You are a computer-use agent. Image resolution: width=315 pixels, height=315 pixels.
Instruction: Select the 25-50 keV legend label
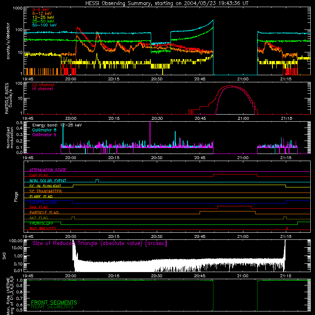[43, 21]
